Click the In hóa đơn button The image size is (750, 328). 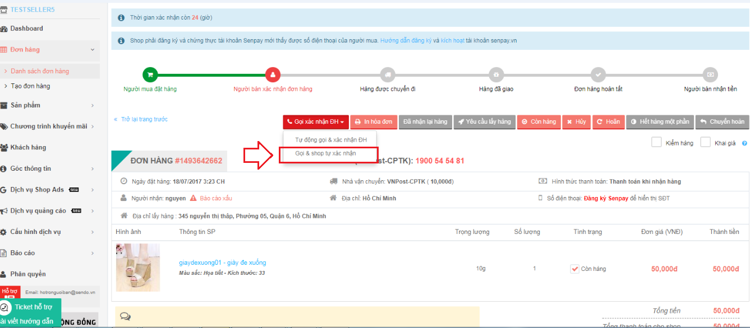374,122
